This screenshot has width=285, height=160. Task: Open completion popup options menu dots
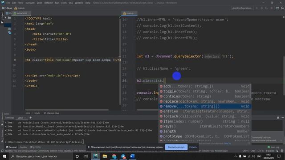pos(249,143)
